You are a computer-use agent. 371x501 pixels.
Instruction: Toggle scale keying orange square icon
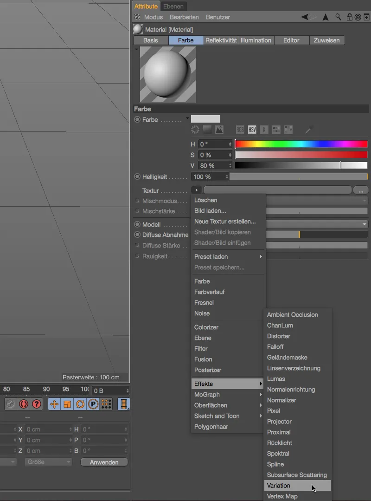pos(67,404)
